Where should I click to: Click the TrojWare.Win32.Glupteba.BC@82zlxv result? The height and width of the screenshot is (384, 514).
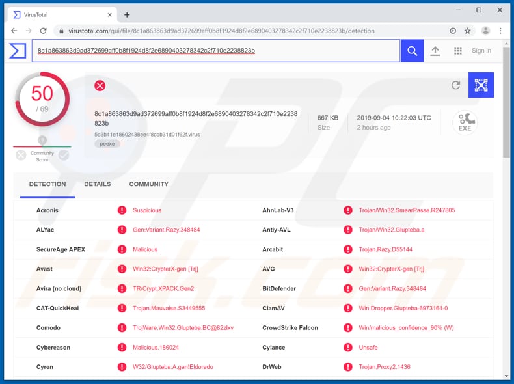183,328
